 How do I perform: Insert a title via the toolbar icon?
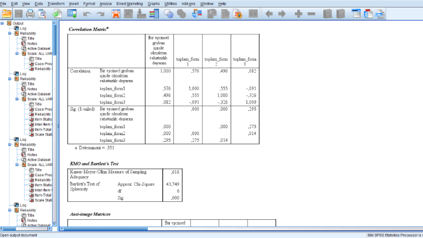point(368,14)
